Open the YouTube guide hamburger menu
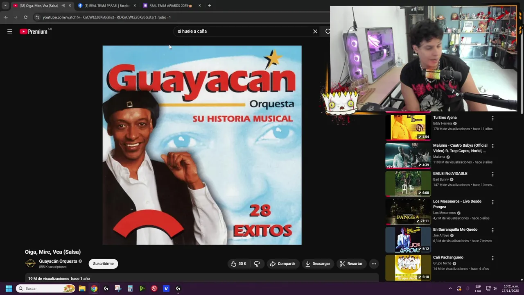The width and height of the screenshot is (524, 295). [x=10, y=32]
